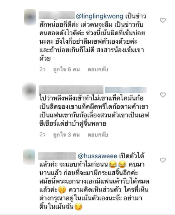The height and width of the screenshot is (215, 175).
Task: Click the blurred username before @hussaweee
Action: tap(57, 156)
